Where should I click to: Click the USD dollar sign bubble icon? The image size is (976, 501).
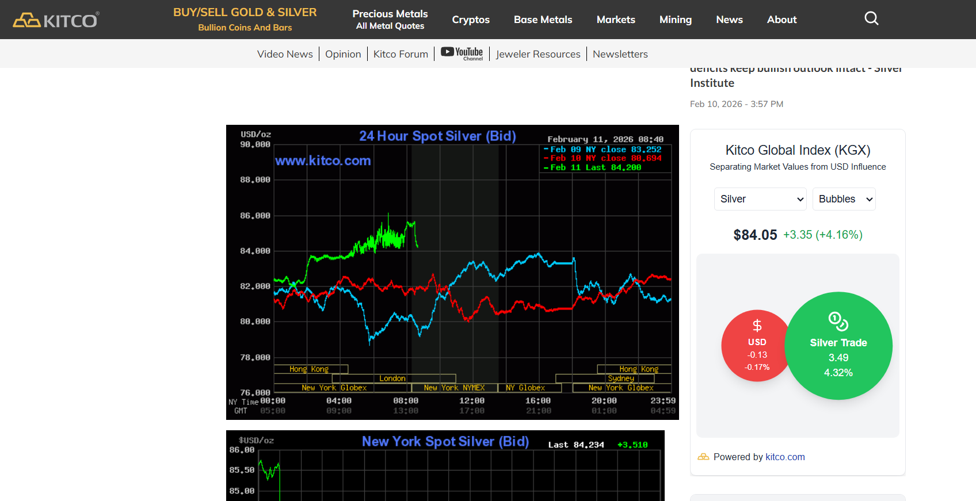tap(757, 326)
